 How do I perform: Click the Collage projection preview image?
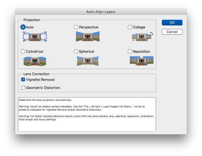(x=142, y=37)
